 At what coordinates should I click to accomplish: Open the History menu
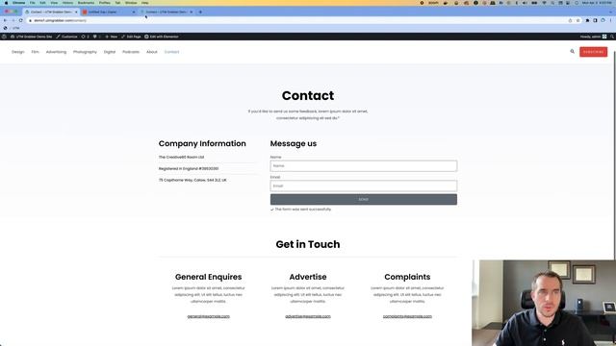pos(67,3)
